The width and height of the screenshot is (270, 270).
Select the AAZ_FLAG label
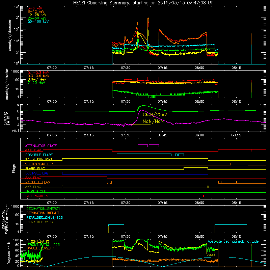(x=33, y=187)
